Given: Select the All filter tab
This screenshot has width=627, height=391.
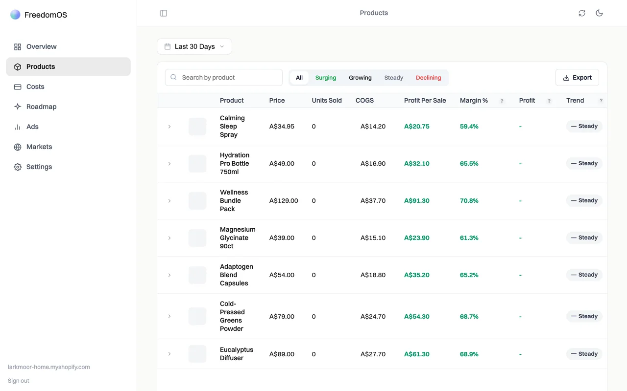Looking at the screenshot, I should pyautogui.click(x=299, y=78).
